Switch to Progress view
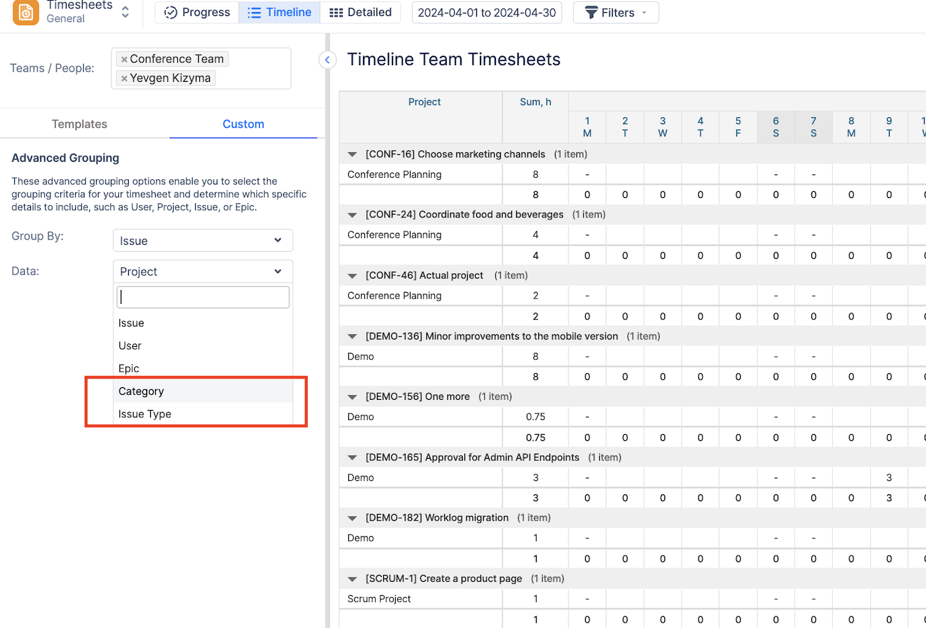Image resolution: width=926 pixels, height=628 pixels. (197, 12)
